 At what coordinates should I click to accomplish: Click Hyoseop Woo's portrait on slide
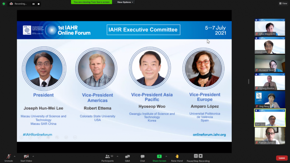tap(150, 68)
